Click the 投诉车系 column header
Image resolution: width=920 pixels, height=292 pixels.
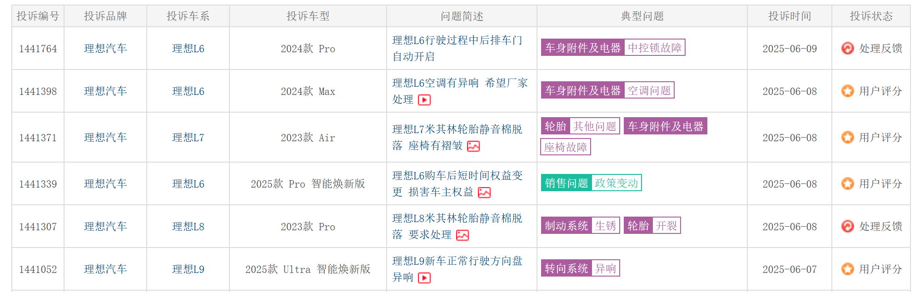pos(188,16)
